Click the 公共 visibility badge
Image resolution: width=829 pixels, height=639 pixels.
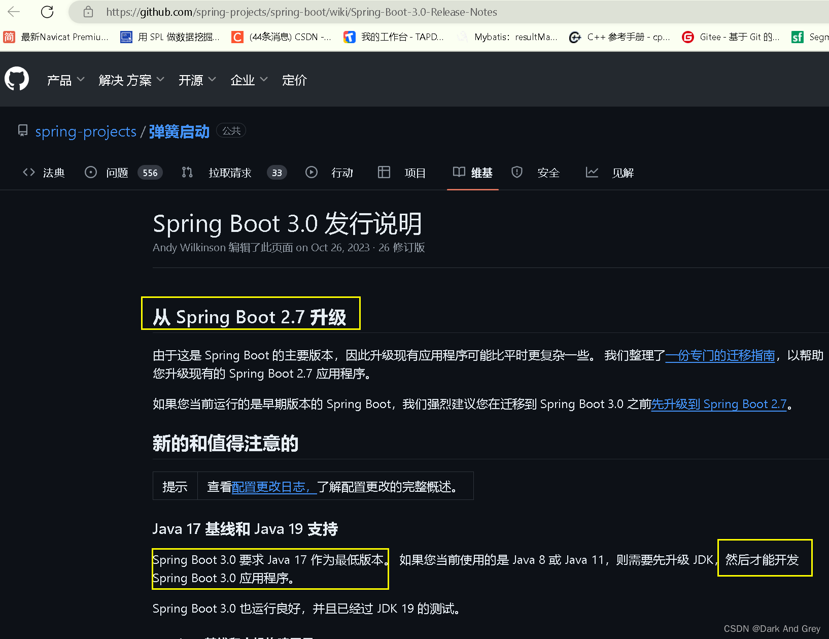(x=231, y=130)
